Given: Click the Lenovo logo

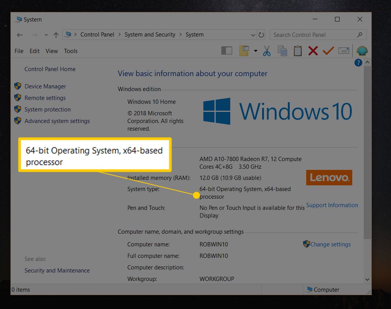Looking at the screenshot, I should pyautogui.click(x=329, y=178).
